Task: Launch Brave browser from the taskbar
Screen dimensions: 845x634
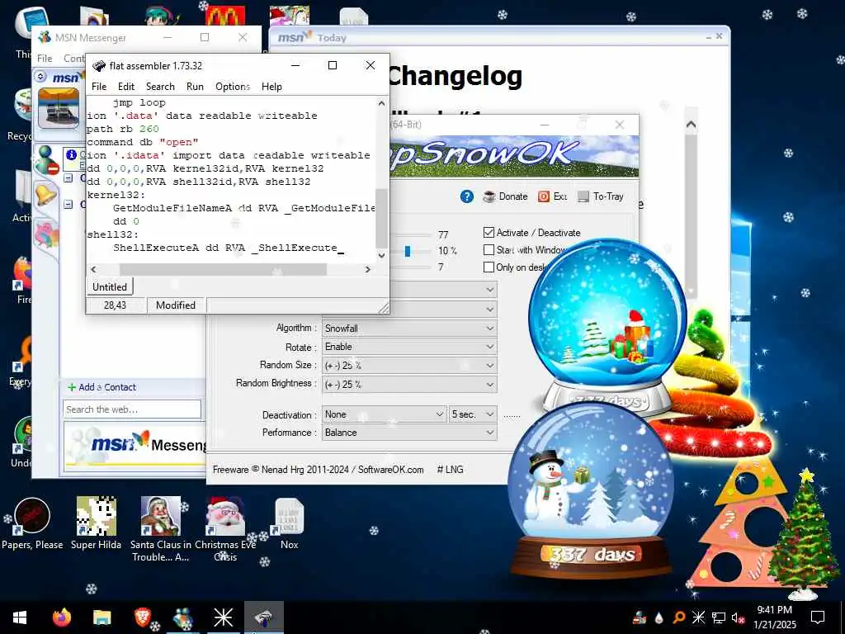Action: [x=142, y=617]
